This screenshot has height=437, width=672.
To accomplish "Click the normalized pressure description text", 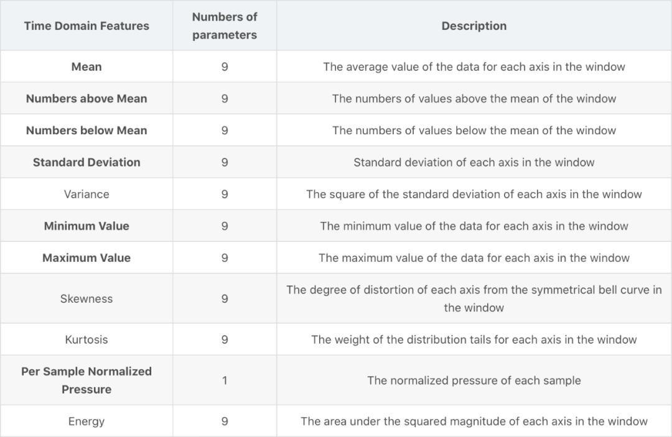I will (474, 380).
